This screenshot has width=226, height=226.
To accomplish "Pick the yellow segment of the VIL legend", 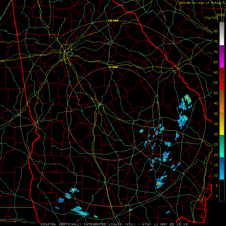I will tap(222, 124).
